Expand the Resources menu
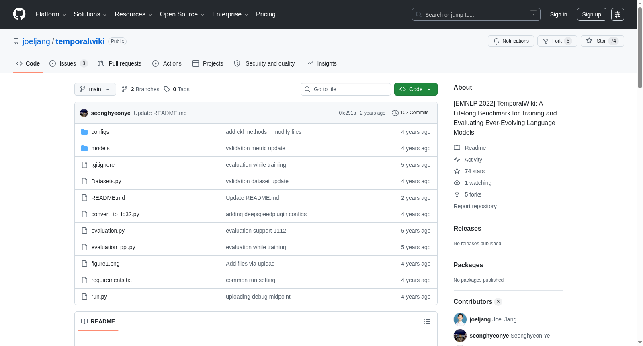This screenshot has height=346, width=643. point(133,14)
